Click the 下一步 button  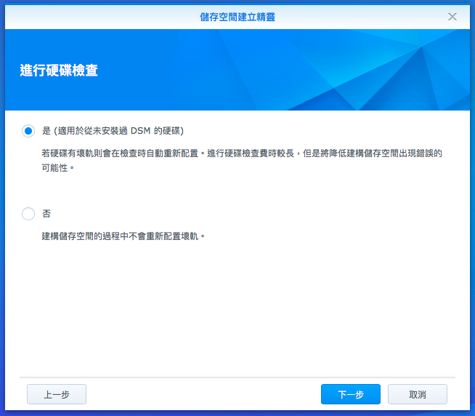click(x=350, y=394)
